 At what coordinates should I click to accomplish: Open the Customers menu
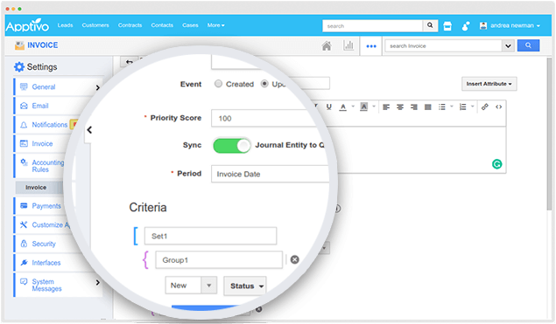click(x=95, y=25)
